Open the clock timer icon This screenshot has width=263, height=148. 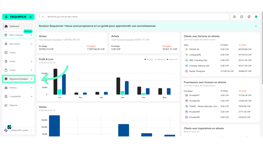(x=242, y=17)
